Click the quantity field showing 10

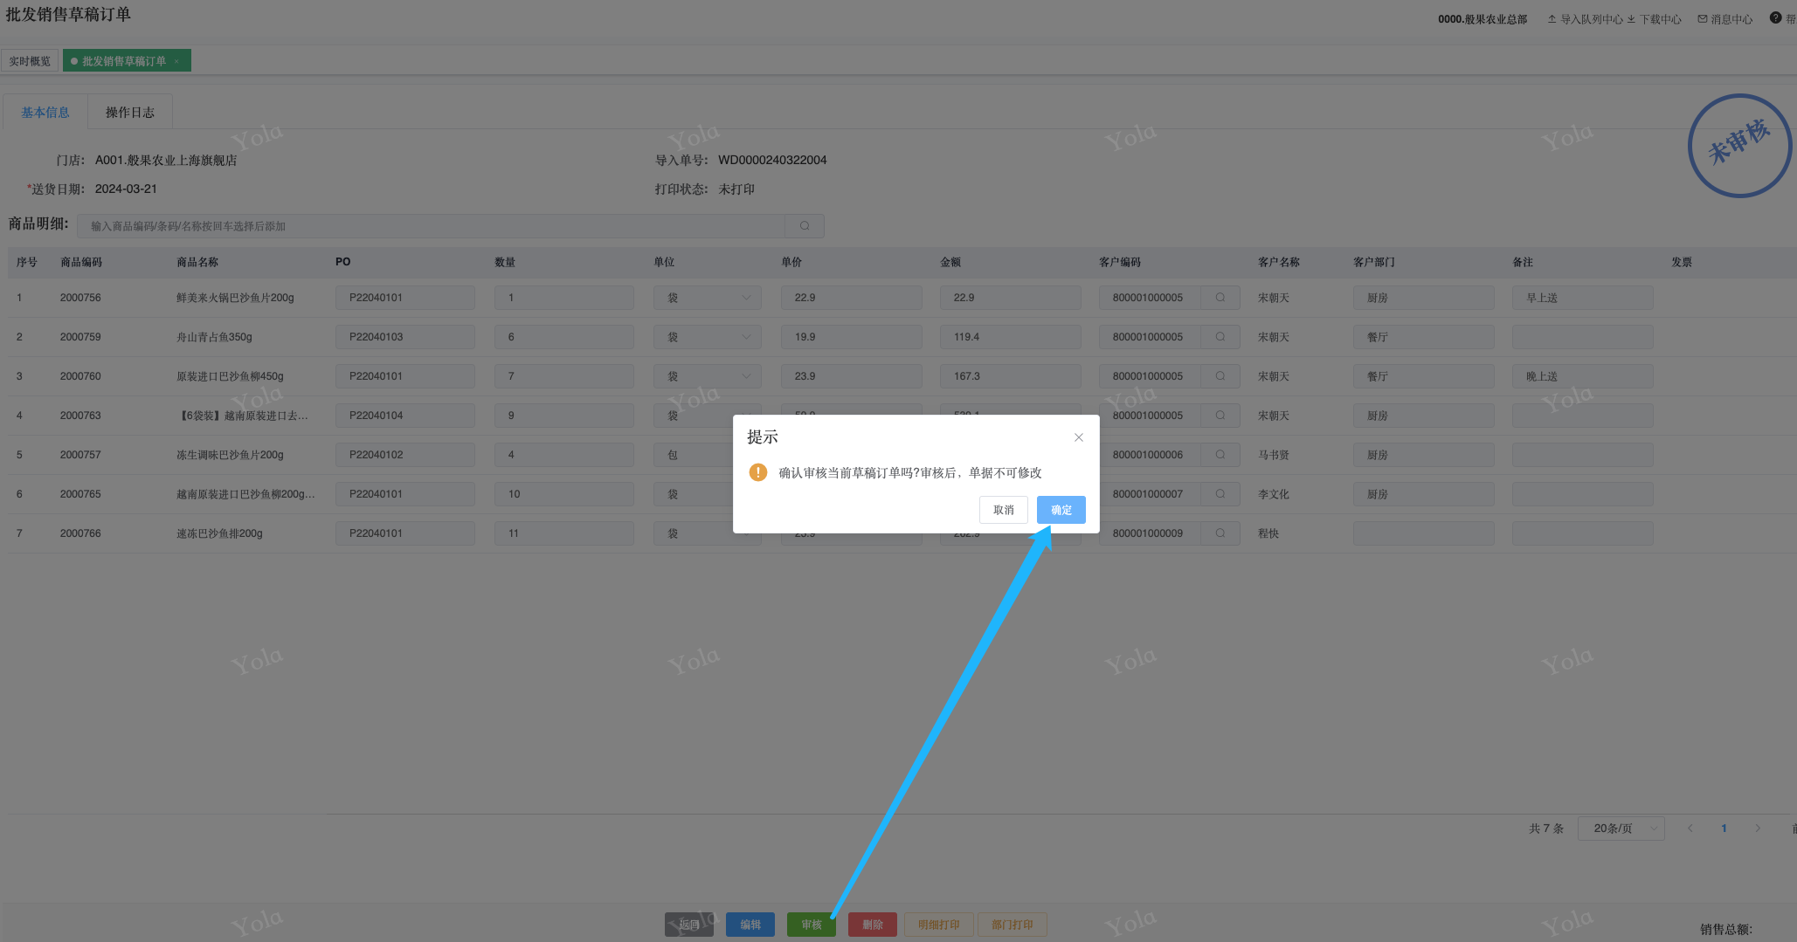click(x=564, y=494)
